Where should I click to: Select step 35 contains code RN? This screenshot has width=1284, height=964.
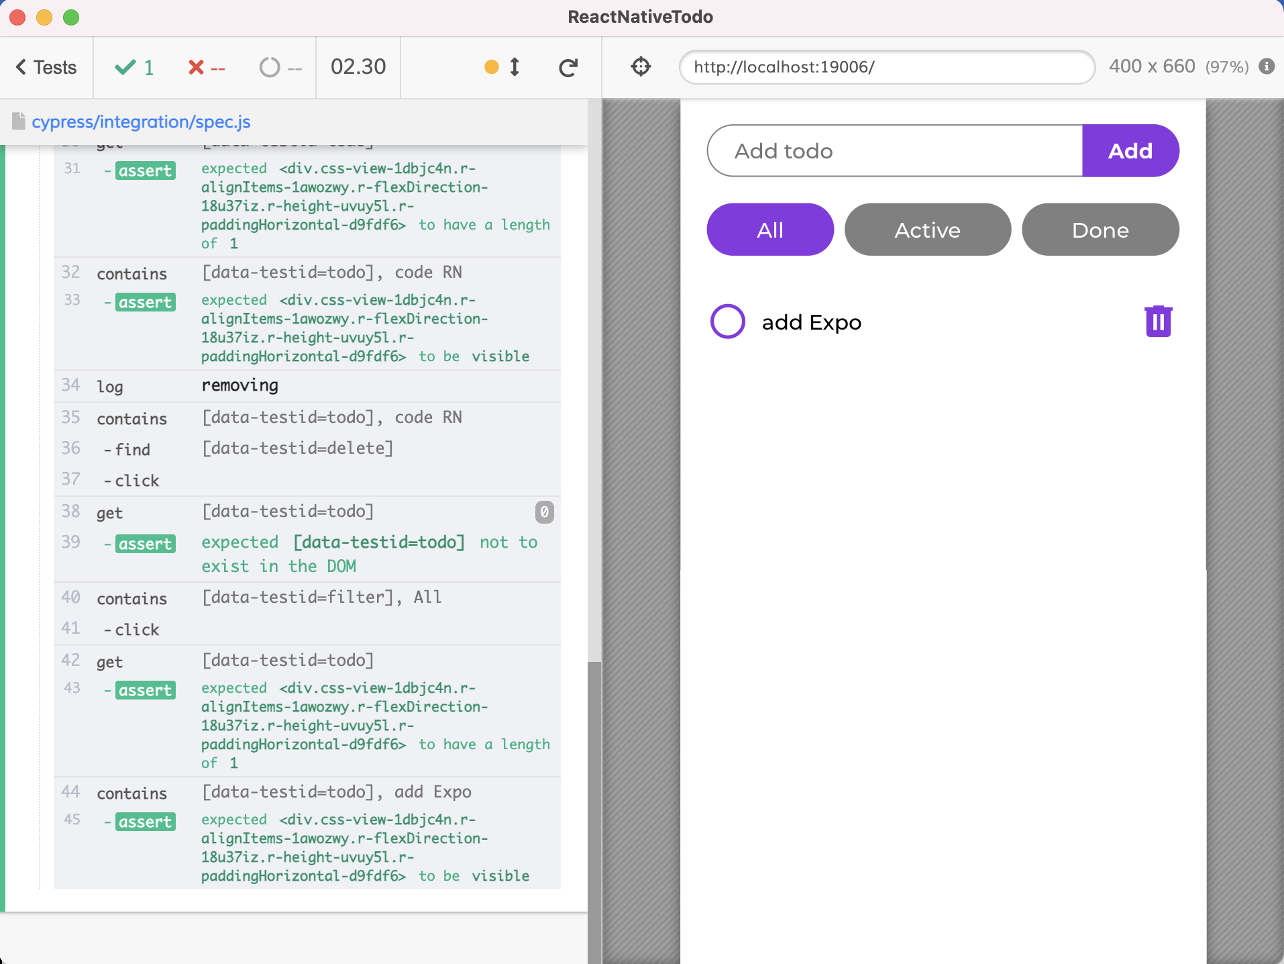pos(307,418)
